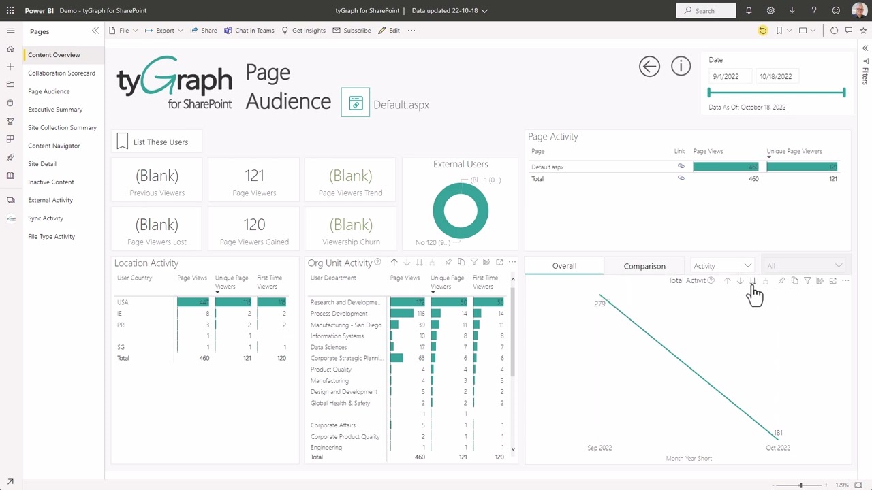872x490 pixels.
Task: Click the Date range slider bar
Action: (x=777, y=93)
